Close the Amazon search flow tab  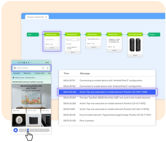[x=46, y=17]
